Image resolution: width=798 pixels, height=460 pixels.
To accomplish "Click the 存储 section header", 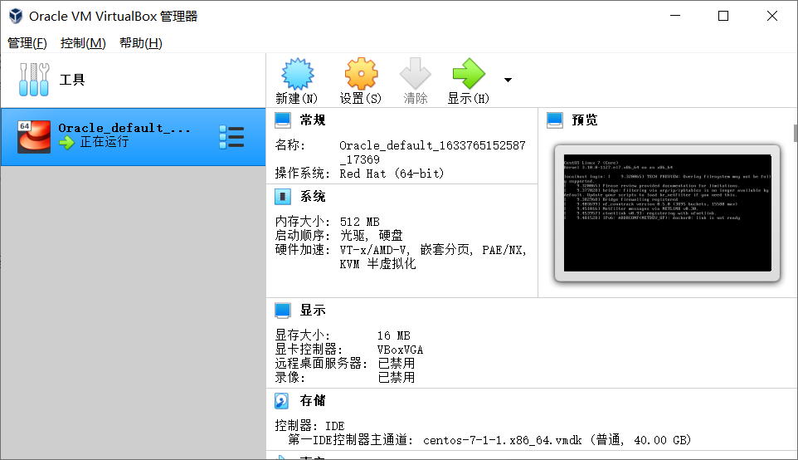I will click(x=313, y=401).
